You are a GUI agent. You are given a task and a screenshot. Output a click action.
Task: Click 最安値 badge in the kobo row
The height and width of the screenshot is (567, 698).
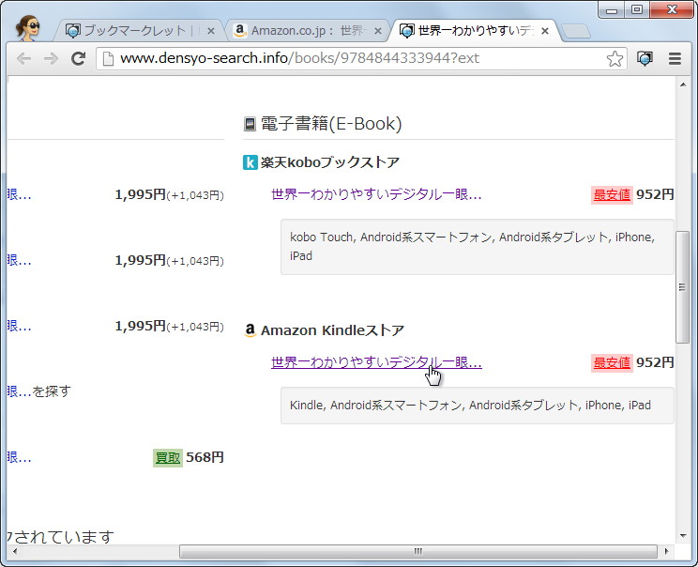612,194
